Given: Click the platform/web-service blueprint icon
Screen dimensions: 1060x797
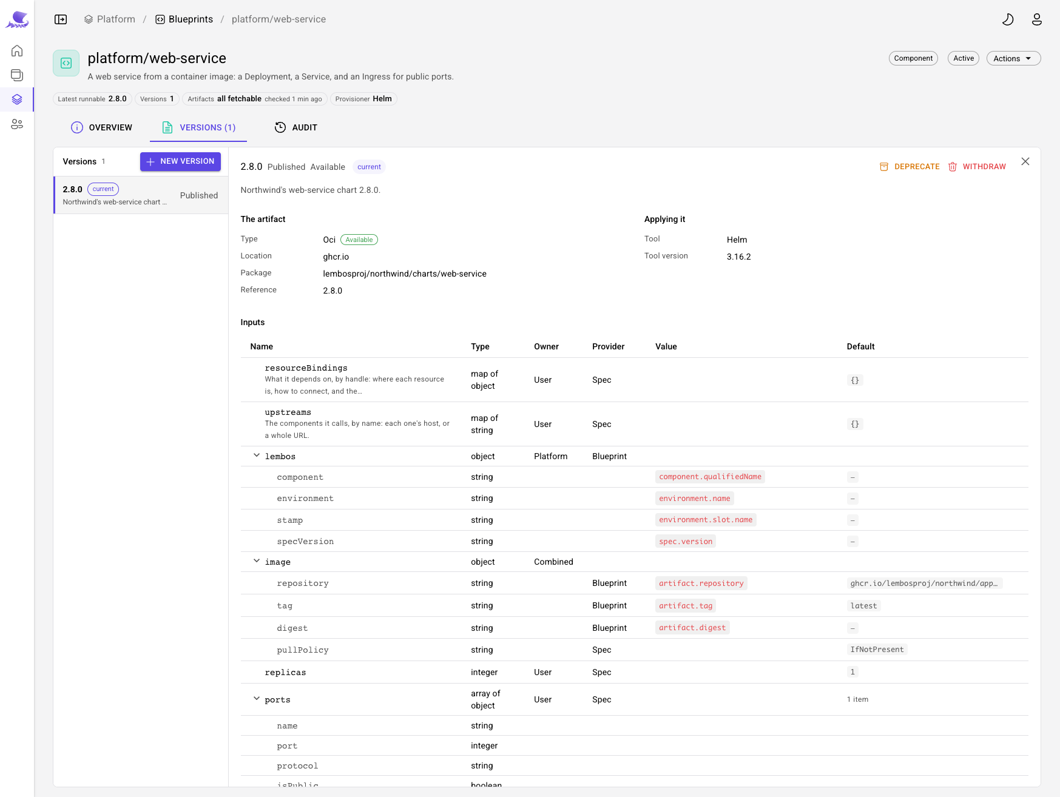Looking at the screenshot, I should click(66, 63).
